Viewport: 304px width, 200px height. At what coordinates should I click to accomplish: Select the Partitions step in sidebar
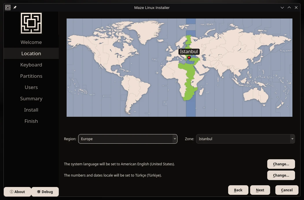31,76
